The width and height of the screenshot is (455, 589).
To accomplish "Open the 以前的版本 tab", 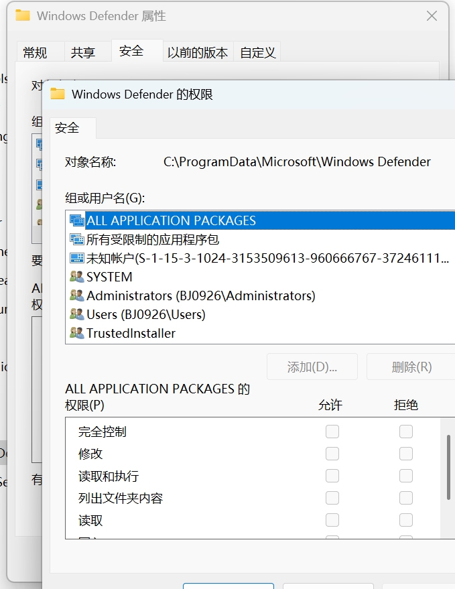I will pyautogui.click(x=198, y=52).
